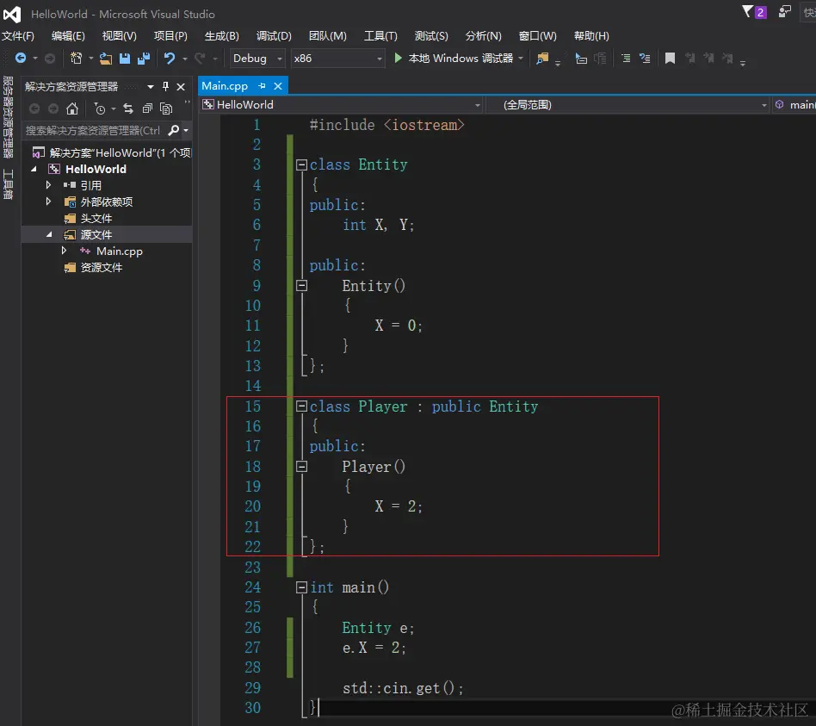The image size is (816, 726).
Task: Click the main function cube icon
Action: [779, 105]
